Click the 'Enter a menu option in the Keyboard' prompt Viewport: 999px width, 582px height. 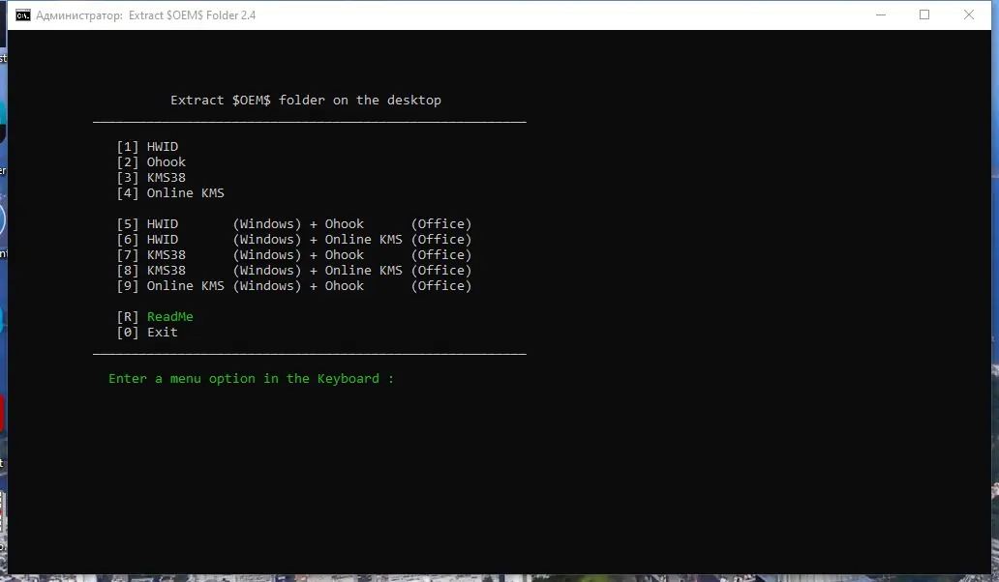pyautogui.click(x=251, y=378)
